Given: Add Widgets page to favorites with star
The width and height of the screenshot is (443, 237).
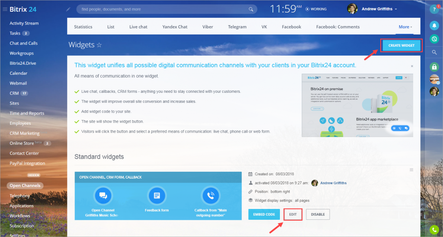Looking at the screenshot, I should point(99,45).
